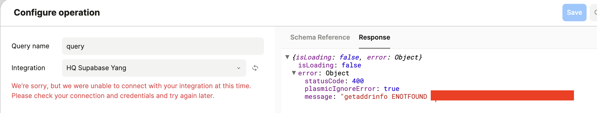This screenshot has width=597, height=113.
Task: Click the isLoading false property row
Action: click(330, 65)
